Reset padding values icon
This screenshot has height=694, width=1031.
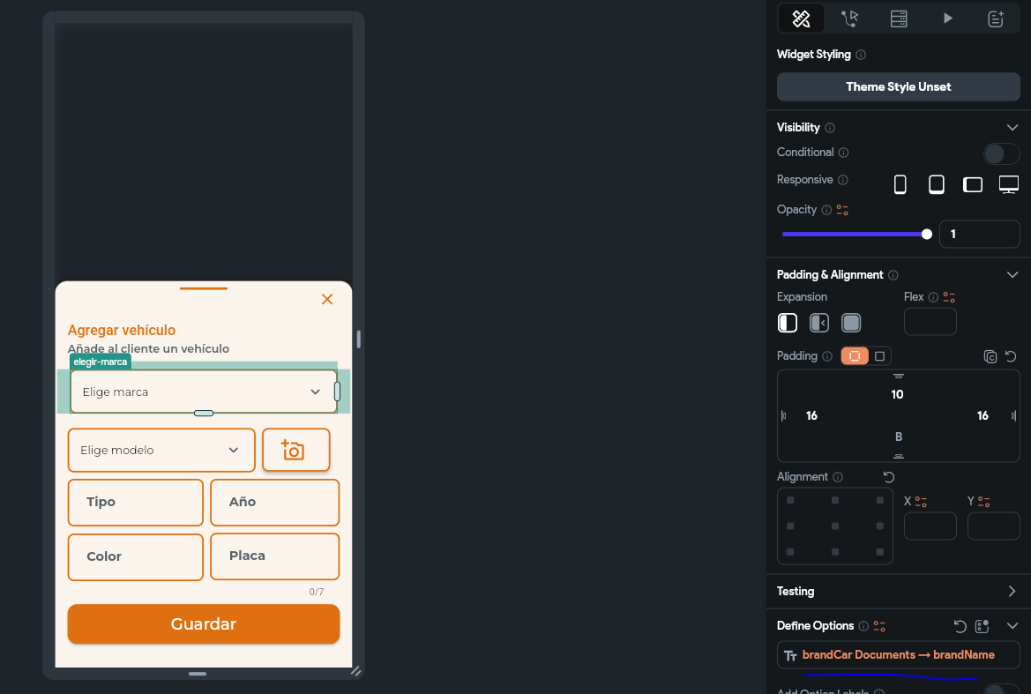tap(1012, 356)
